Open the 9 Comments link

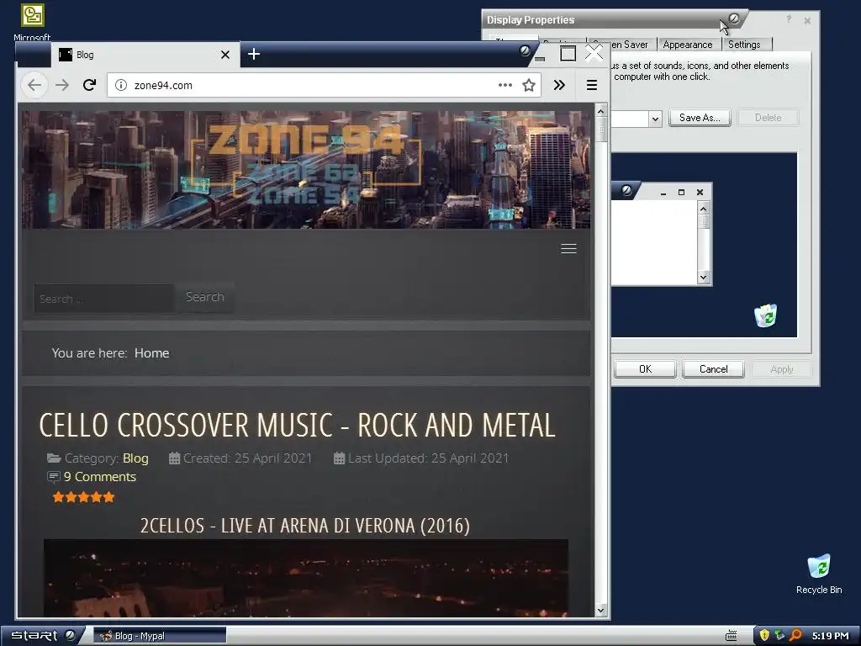coord(100,477)
